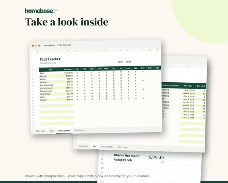Click the Jan month header
The image size is (228, 183).
(77, 69)
